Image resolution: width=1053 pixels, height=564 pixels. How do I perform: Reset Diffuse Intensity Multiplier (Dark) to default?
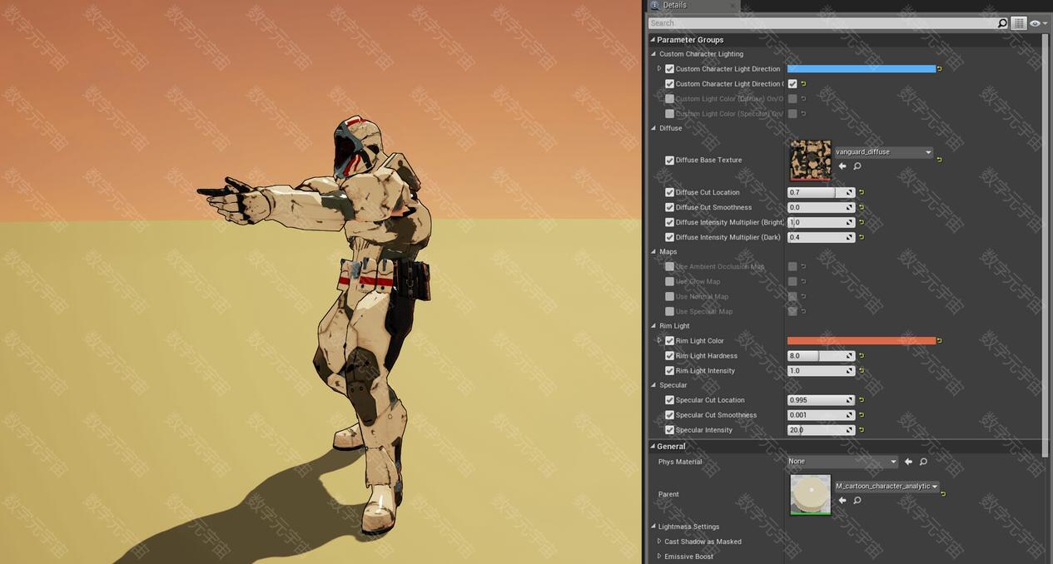pos(862,237)
